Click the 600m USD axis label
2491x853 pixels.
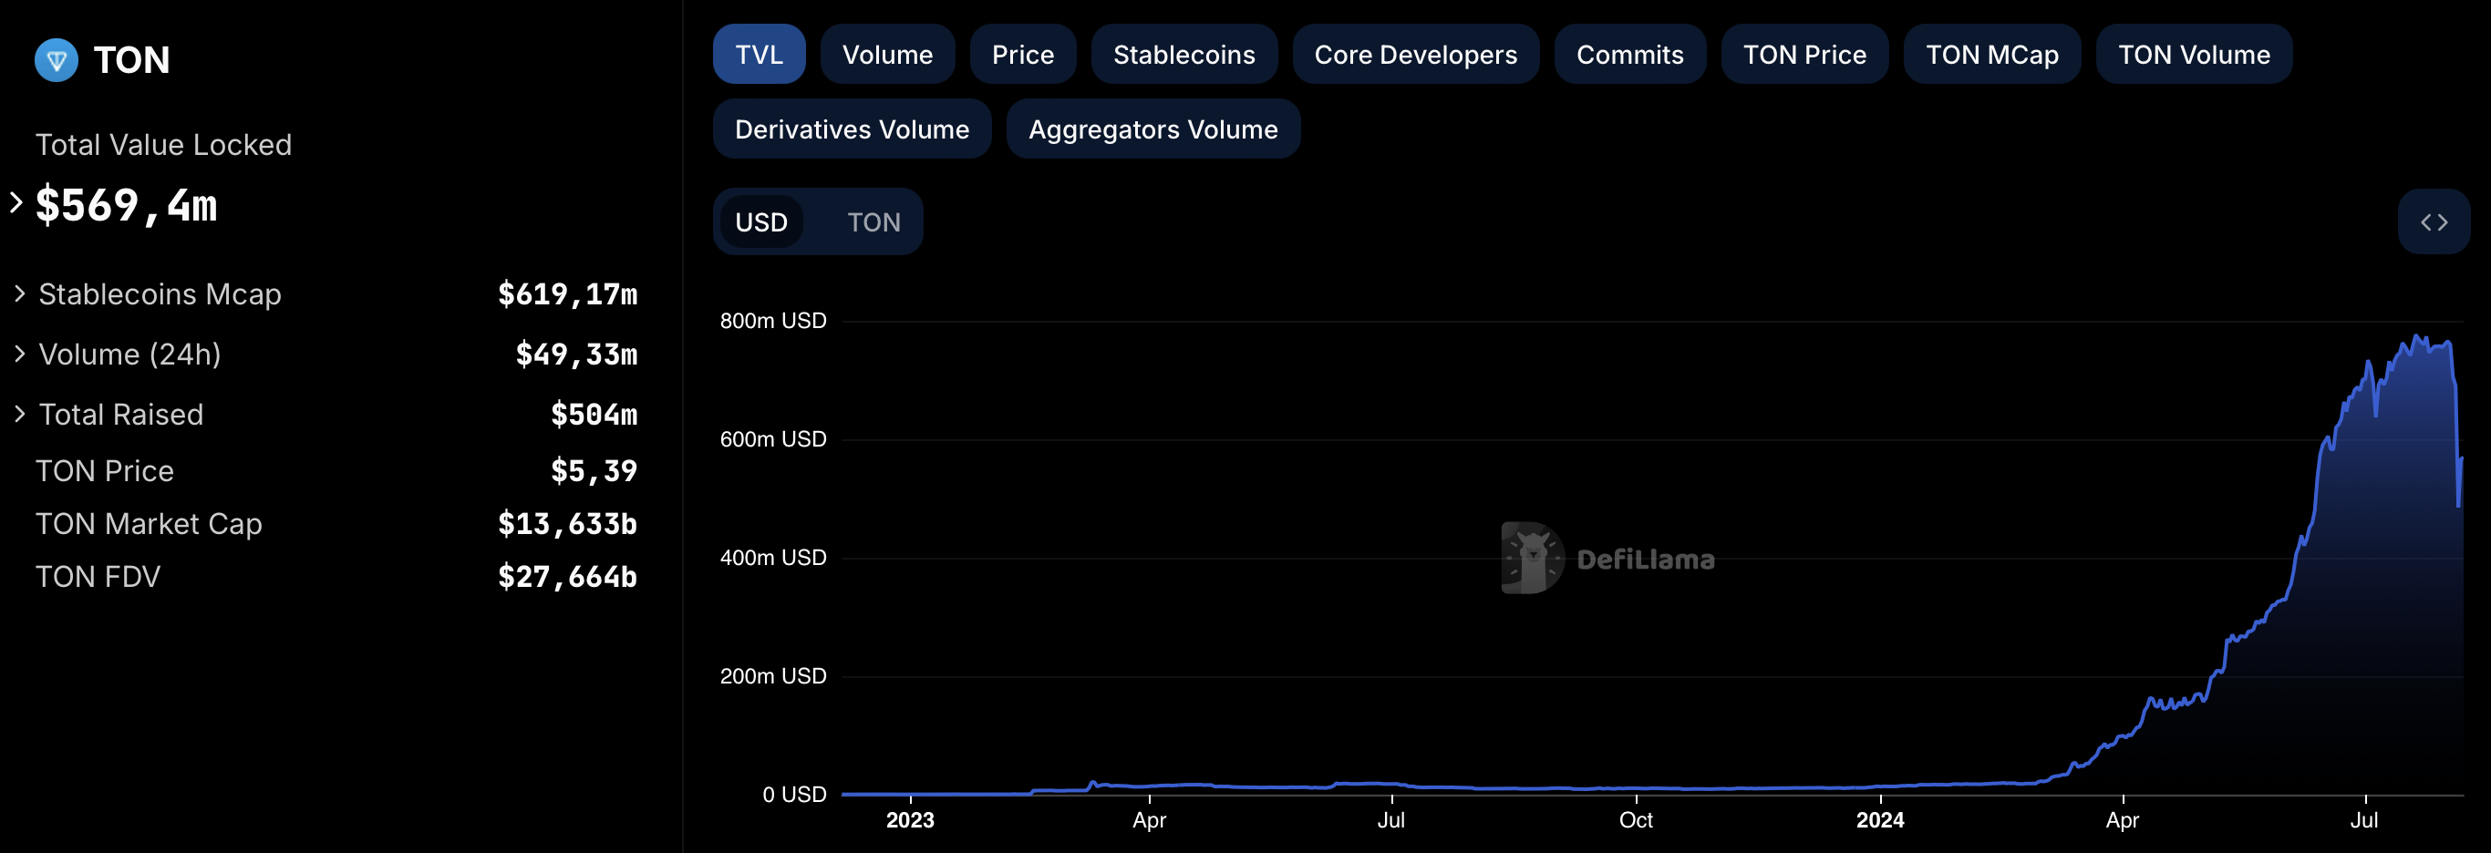click(x=772, y=439)
